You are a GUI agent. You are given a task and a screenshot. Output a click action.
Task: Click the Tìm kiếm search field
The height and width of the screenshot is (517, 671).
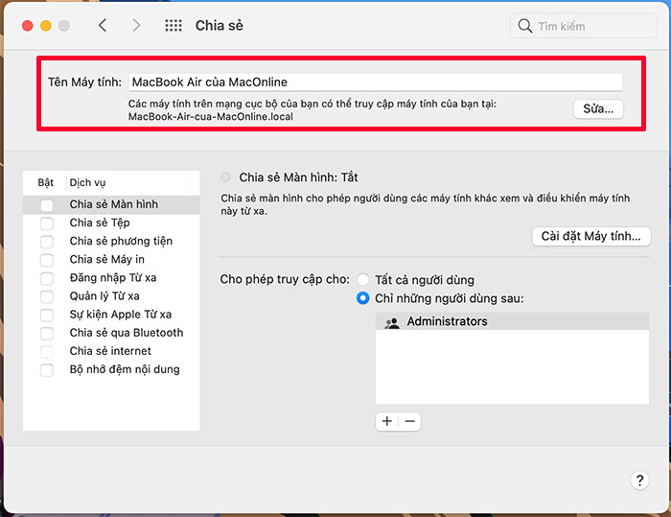584,26
